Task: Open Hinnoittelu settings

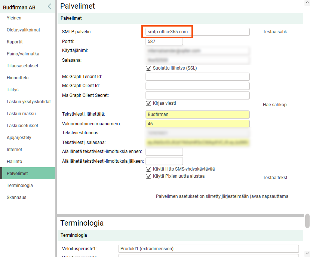Action: (x=18, y=78)
